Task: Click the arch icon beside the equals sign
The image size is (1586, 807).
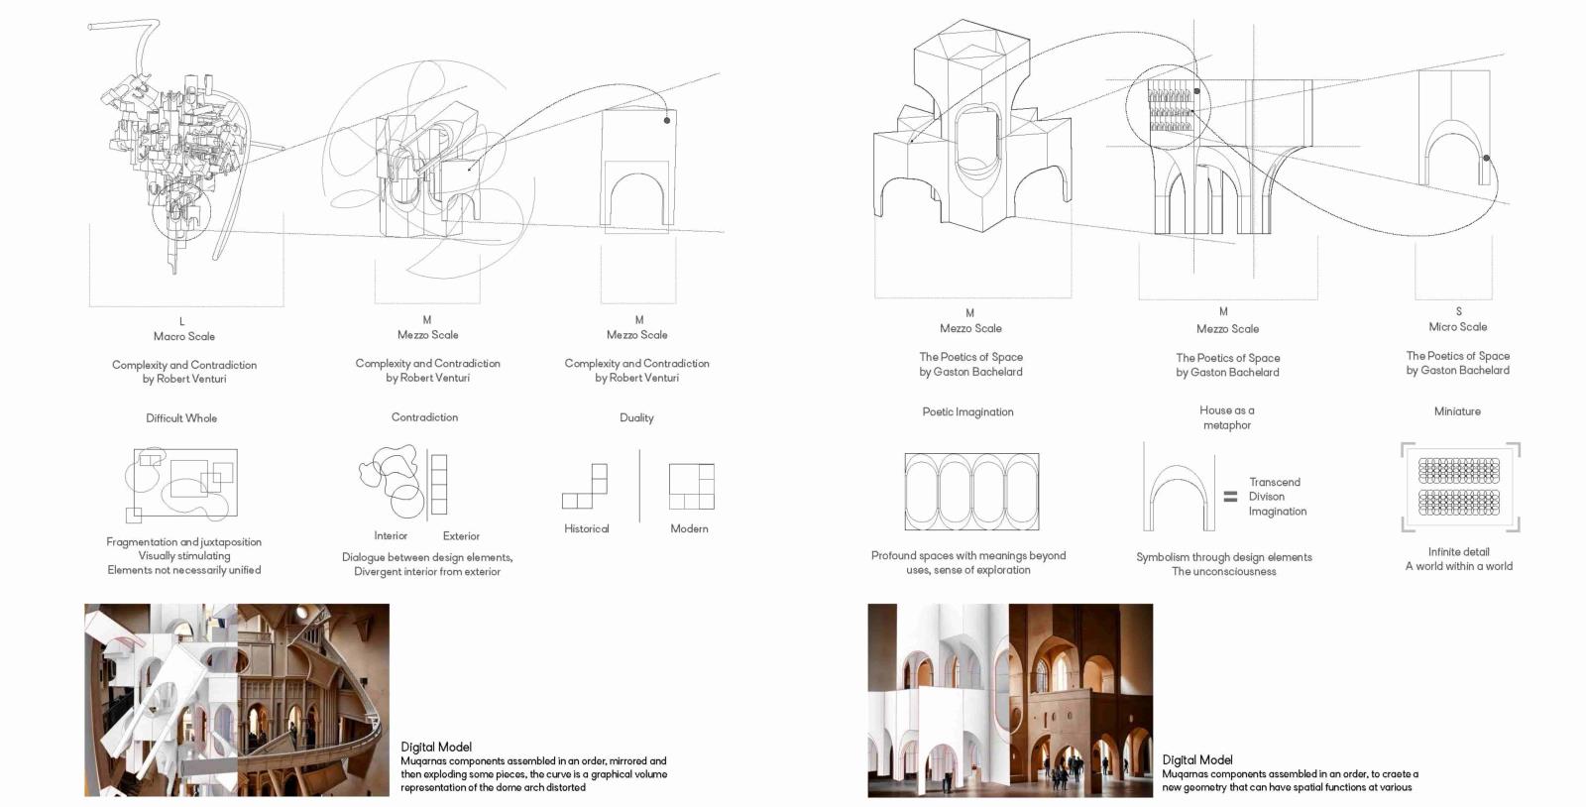Action: tap(1178, 491)
